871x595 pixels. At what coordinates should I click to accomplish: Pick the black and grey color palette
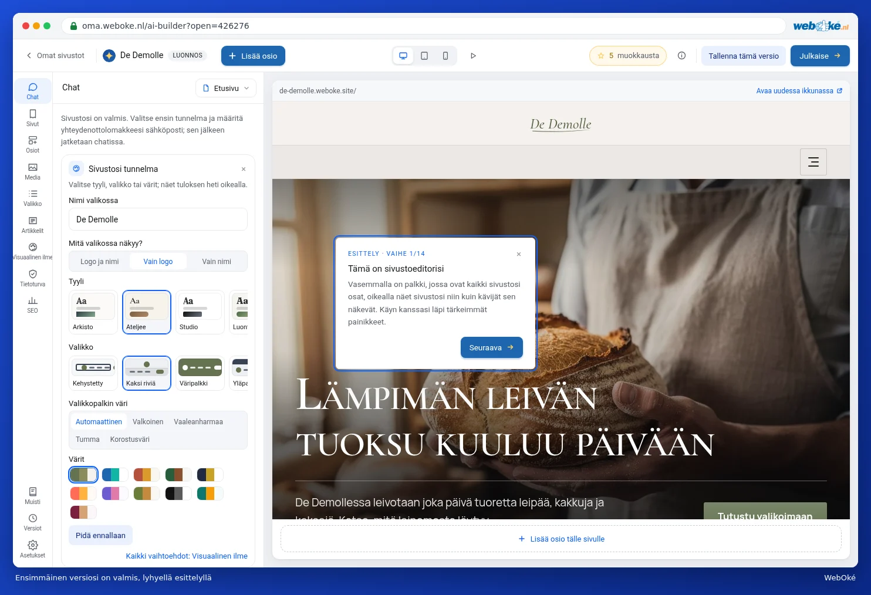(178, 493)
